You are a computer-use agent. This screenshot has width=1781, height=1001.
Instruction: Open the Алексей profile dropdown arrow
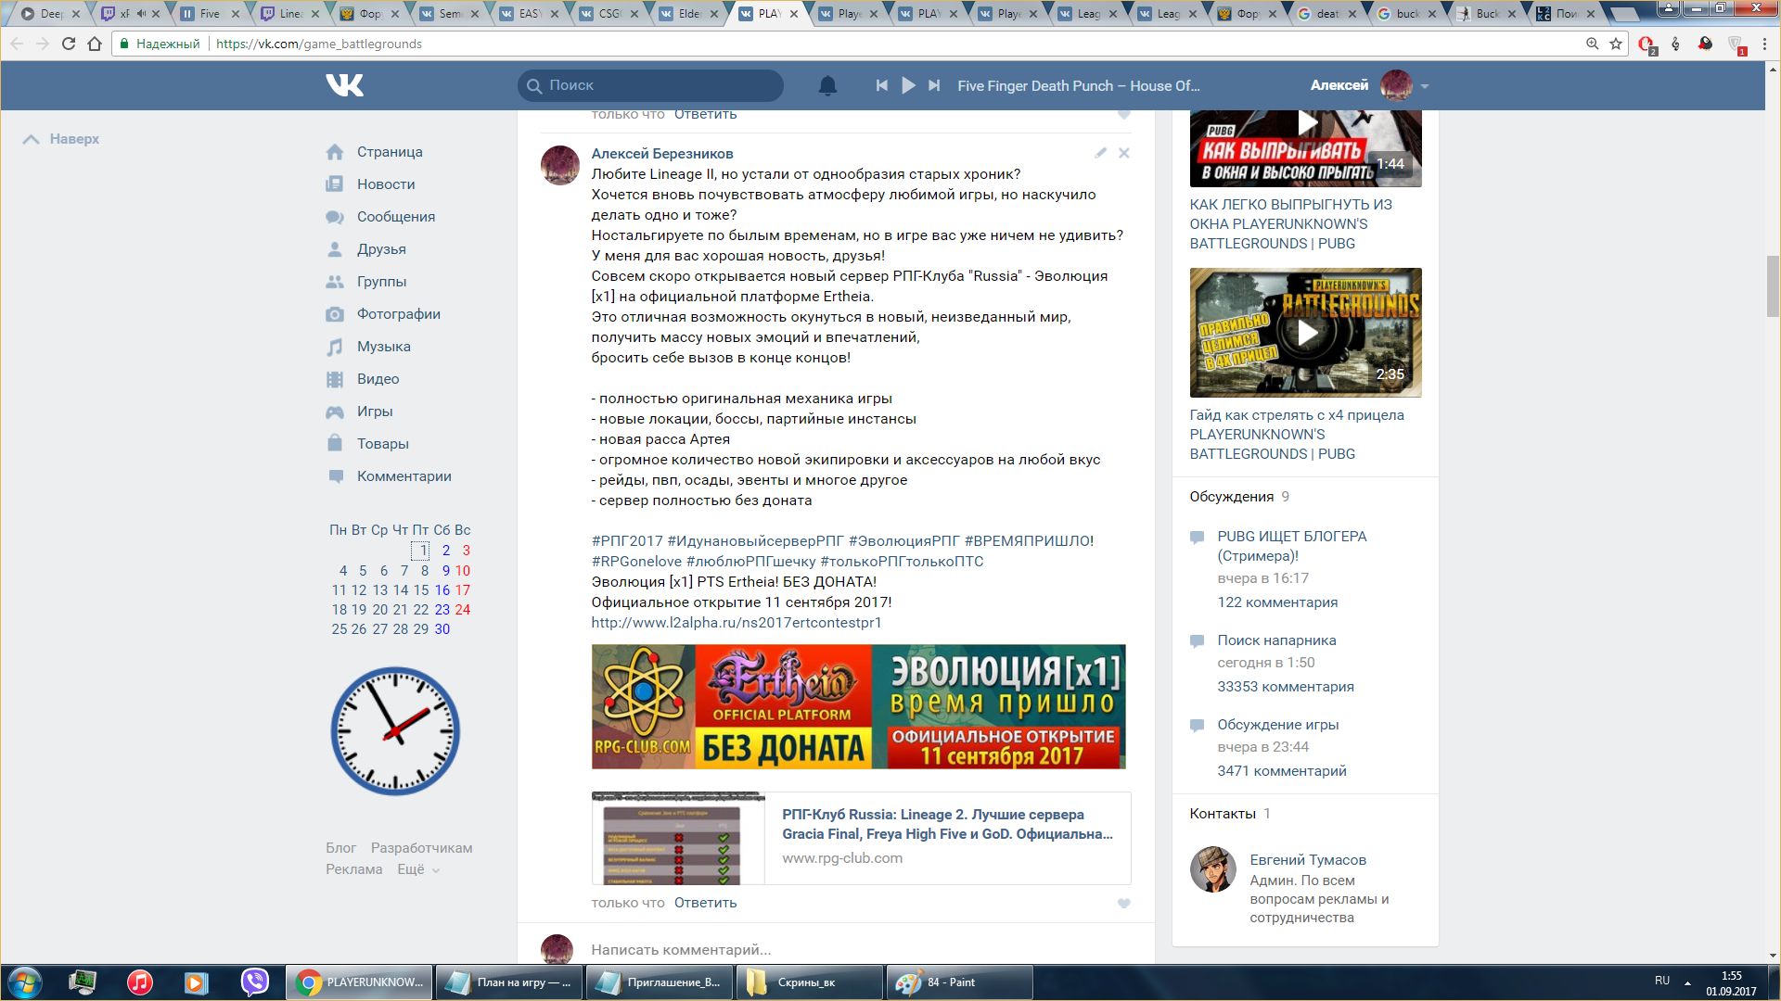1425,86
